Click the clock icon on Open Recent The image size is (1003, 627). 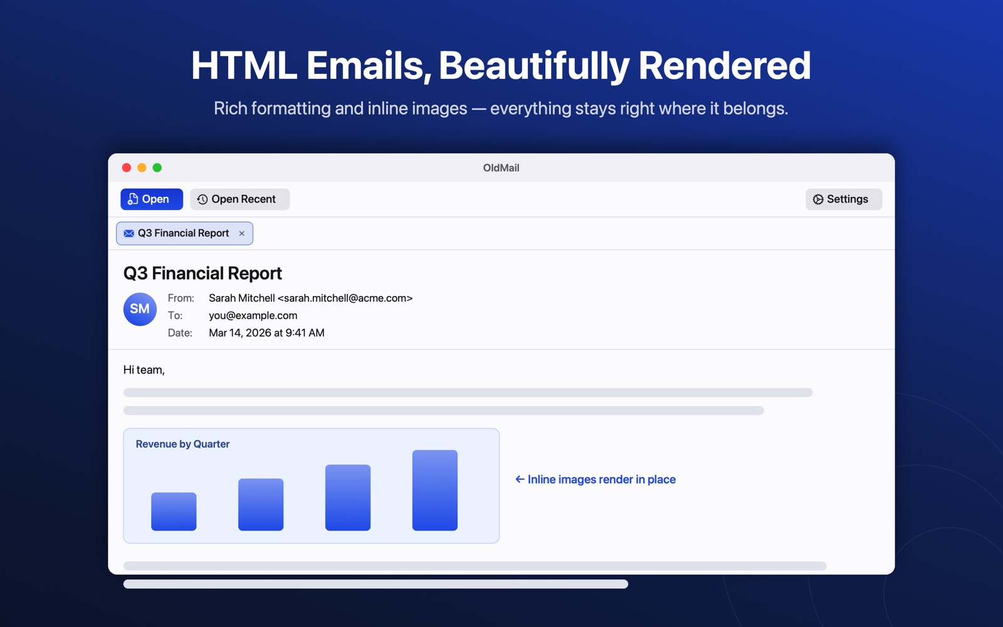click(x=202, y=199)
